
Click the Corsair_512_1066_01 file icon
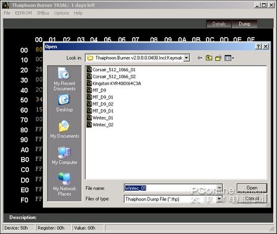coord(89,69)
